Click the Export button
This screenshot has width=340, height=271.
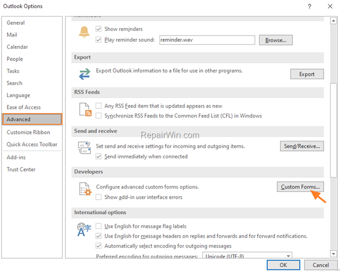[x=307, y=74]
